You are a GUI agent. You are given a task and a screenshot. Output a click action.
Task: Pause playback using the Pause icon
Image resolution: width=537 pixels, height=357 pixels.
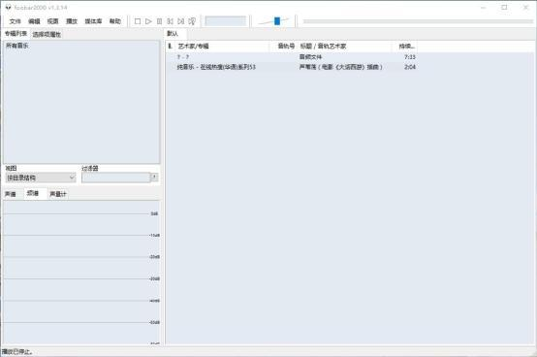click(x=159, y=21)
